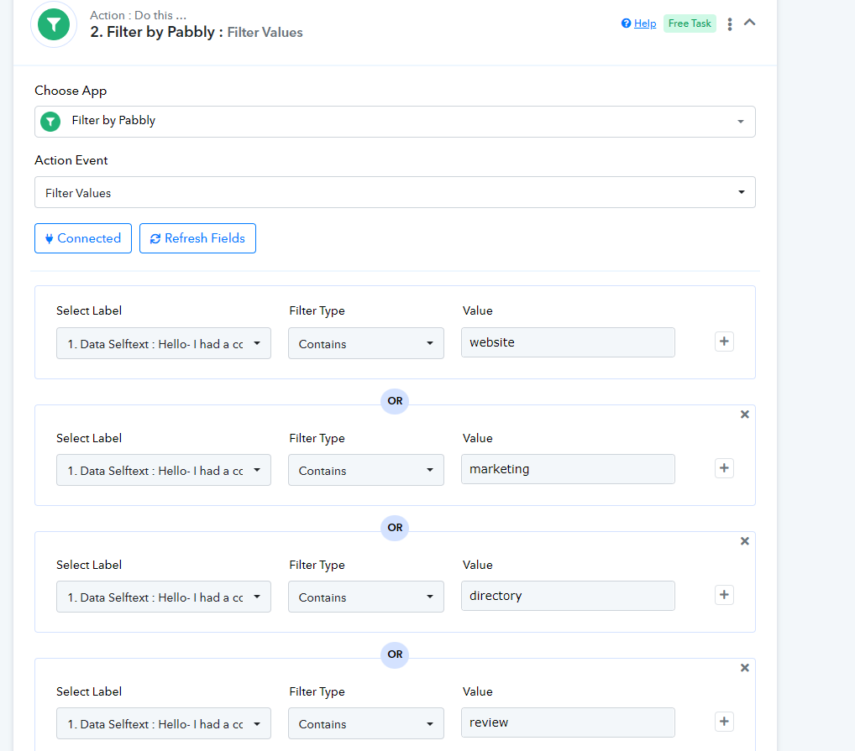855x751 pixels.
Task: Open the Choose App dropdown
Action: (x=395, y=122)
